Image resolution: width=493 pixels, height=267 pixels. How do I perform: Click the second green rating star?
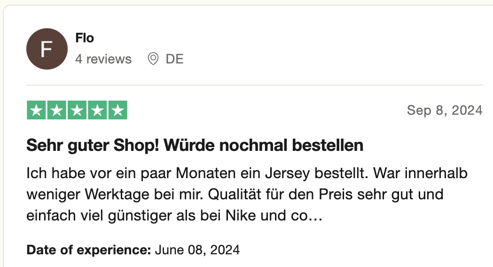[56, 110]
